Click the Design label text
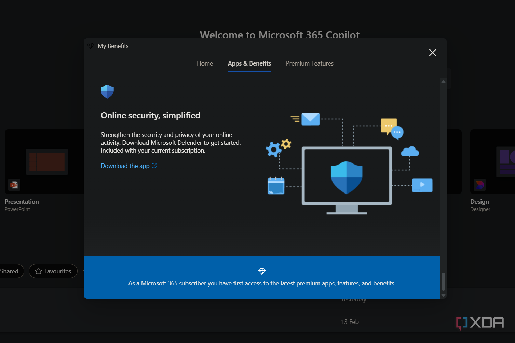 pos(479,202)
